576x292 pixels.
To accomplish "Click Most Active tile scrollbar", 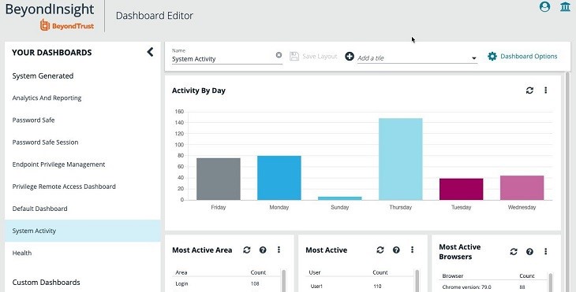I will click(x=417, y=280).
